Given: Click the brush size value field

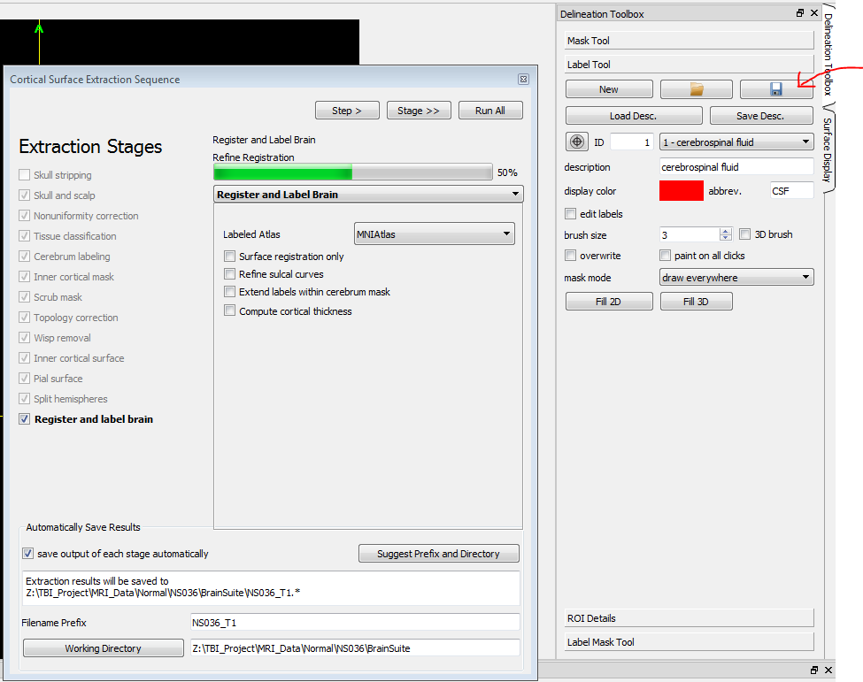Looking at the screenshot, I should pyautogui.click(x=690, y=234).
